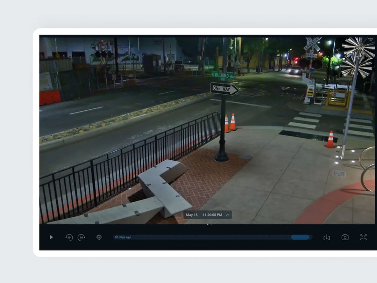Expand the timestamp chevron arrow

[x=228, y=215]
